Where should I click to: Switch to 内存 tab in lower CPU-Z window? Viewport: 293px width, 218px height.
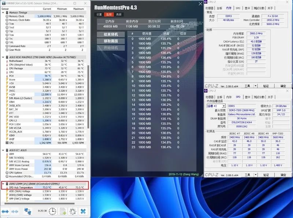click(x=229, y=97)
